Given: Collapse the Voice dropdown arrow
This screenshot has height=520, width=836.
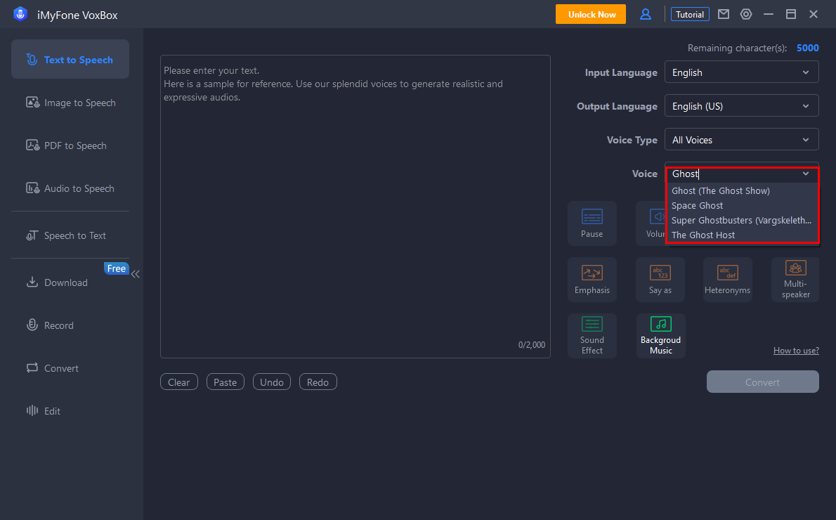Looking at the screenshot, I should (806, 174).
